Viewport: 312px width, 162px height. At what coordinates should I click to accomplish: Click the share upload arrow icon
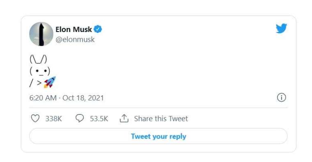click(x=124, y=118)
